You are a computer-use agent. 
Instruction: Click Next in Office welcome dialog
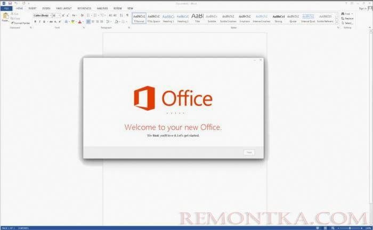click(x=249, y=152)
